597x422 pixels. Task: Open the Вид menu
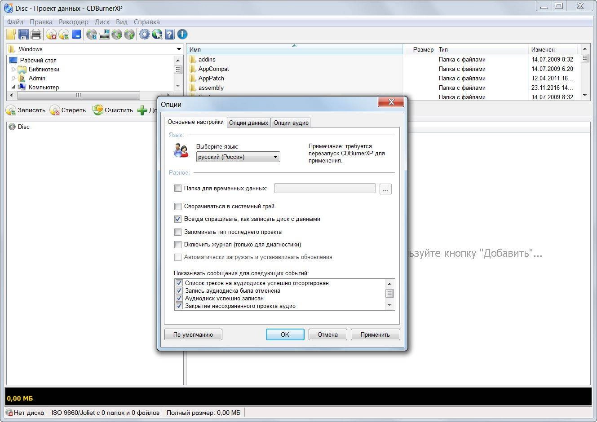pyautogui.click(x=121, y=22)
